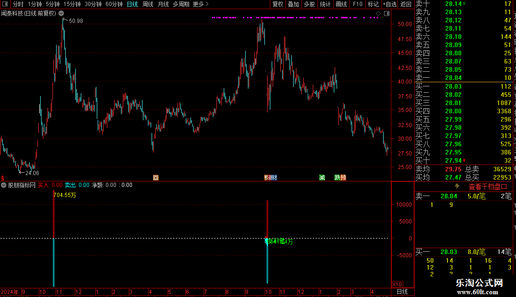Click the 日线 label at bottom axis
Image resolution: width=516 pixels, height=297 pixels.
click(x=402, y=292)
